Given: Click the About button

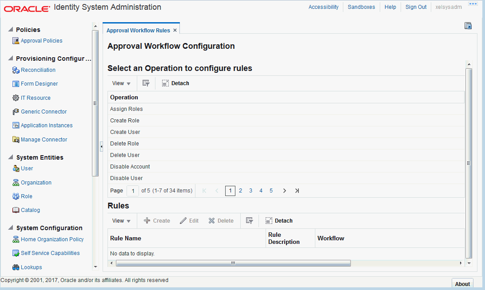Looking at the screenshot, I should tap(462, 284).
